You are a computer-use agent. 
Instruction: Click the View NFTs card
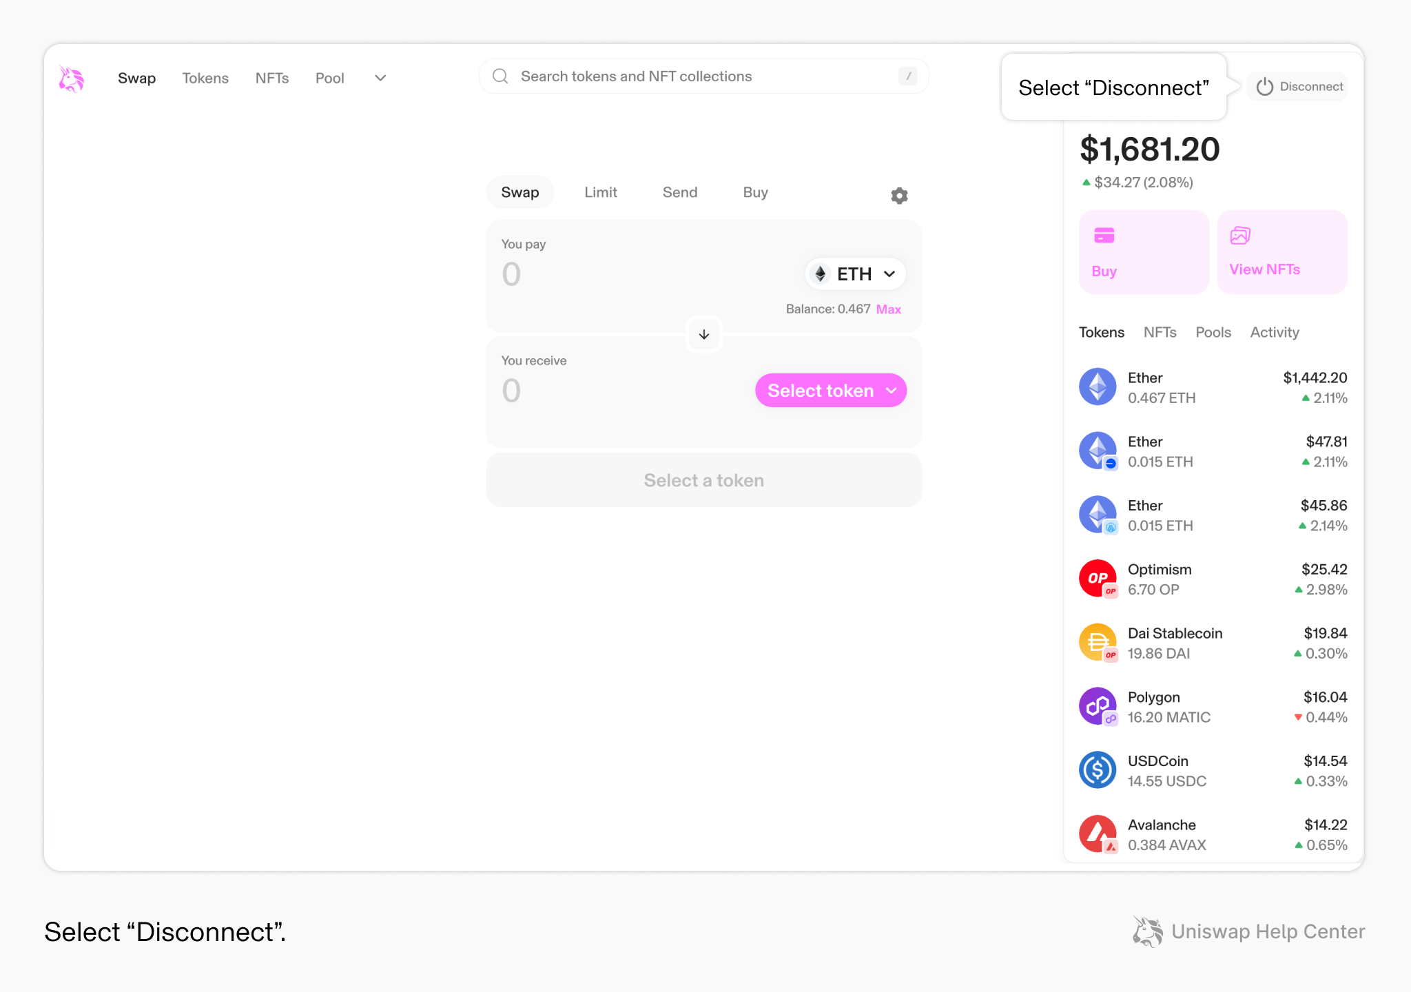(x=1282, y=252)
